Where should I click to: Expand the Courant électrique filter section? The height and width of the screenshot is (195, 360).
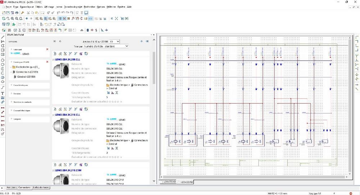[x=12, y=110]
